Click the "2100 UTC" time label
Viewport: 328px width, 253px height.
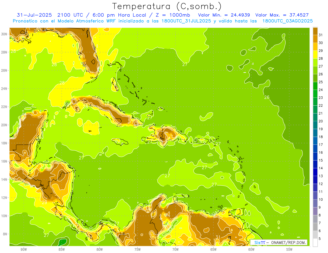[71, 15]
